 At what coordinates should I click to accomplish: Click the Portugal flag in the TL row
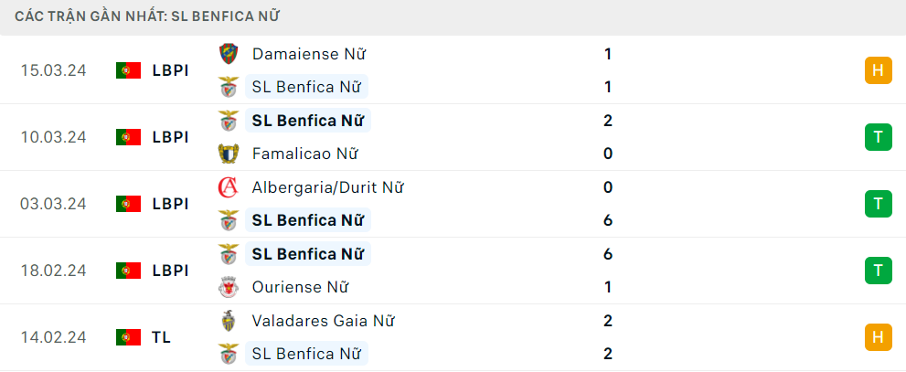pyautogui.click(x=128, y=336)
